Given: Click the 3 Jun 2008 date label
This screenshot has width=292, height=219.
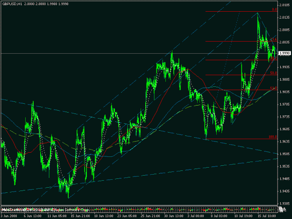Looking at the screenshot, I should [x=9, y=216].
